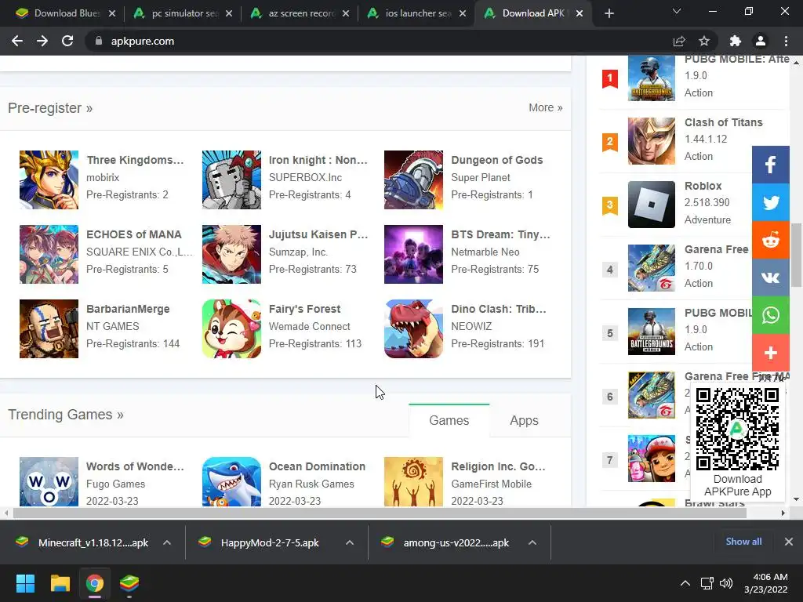Select the Games trending tab
Screen dimensions: 803x602
[x=449, y=420]
